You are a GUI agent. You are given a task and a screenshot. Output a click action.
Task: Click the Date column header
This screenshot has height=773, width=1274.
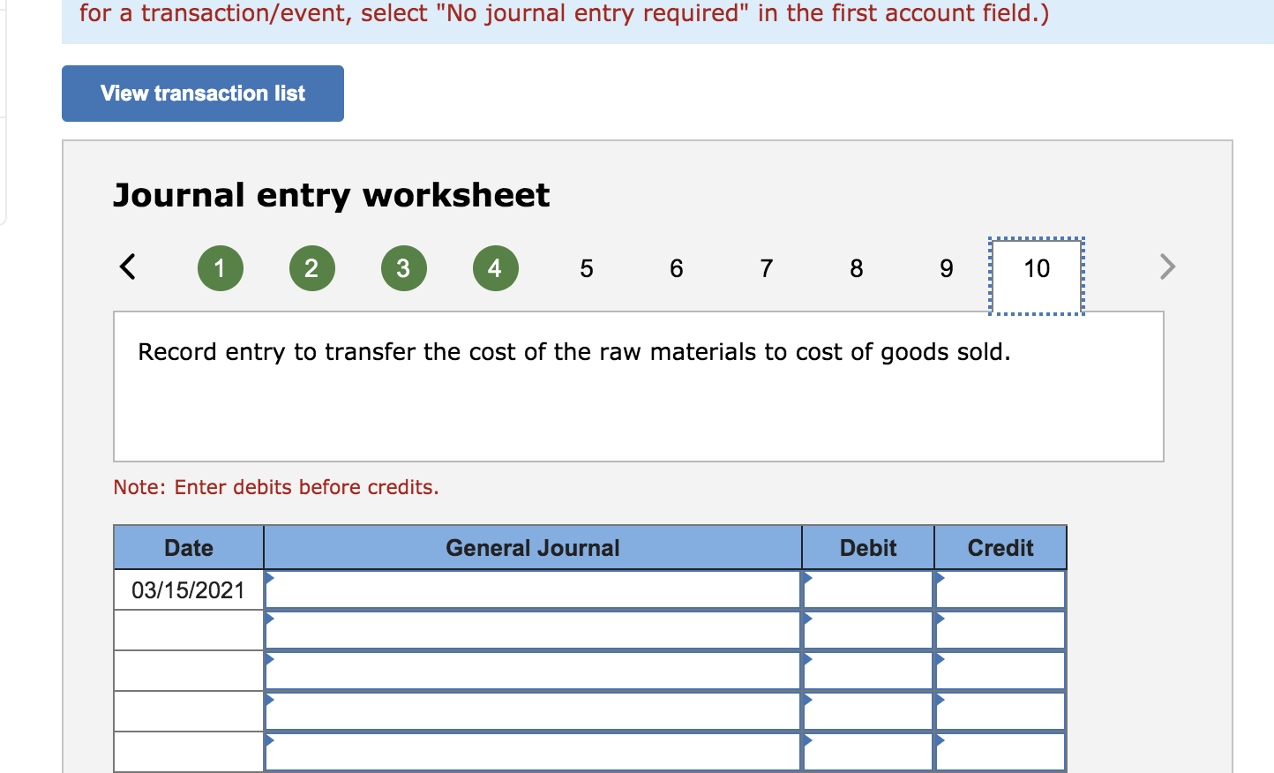coord(189,548)
